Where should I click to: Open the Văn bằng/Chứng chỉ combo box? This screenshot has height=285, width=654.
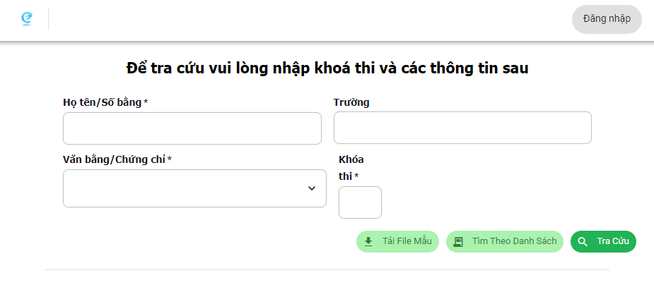point(184,188)
